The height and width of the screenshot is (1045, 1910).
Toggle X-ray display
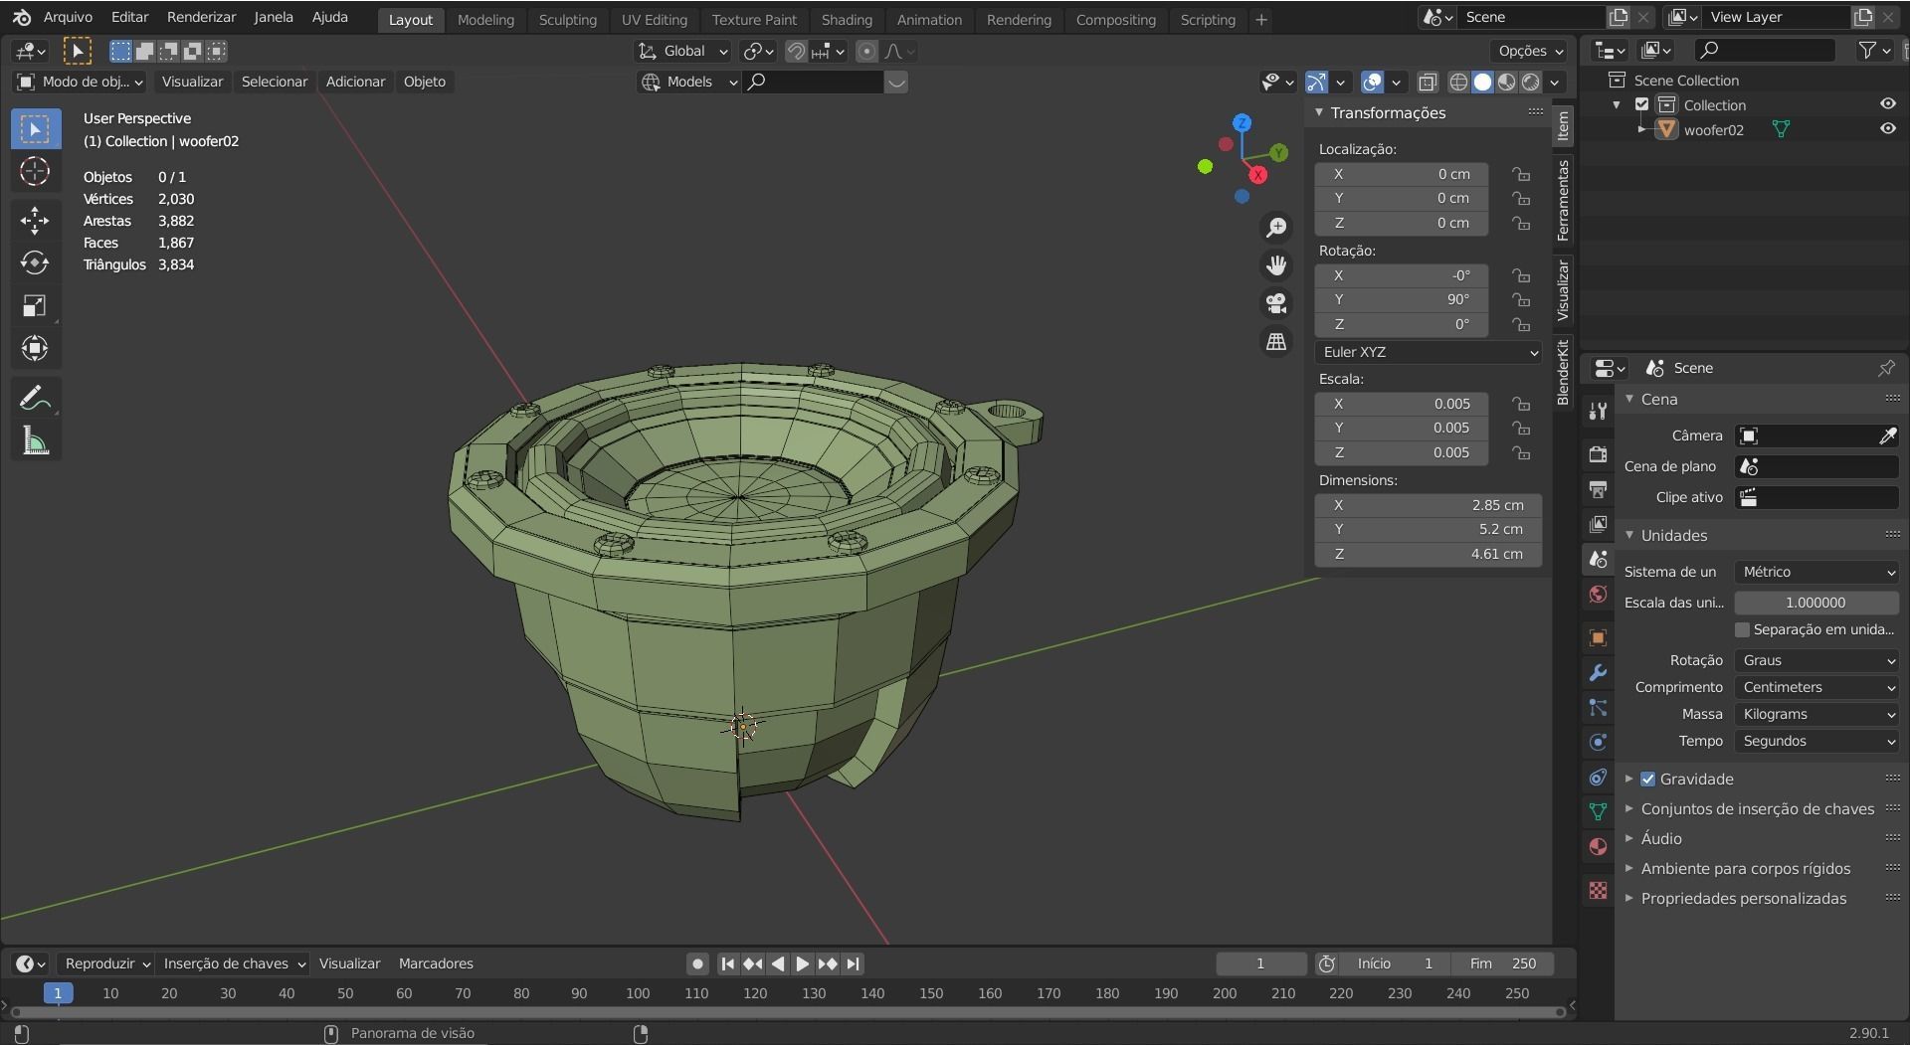[x=1428, y=83]
